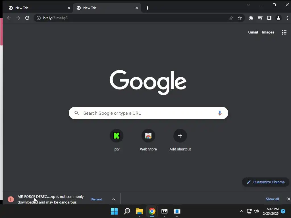Image resolution: width=291 pixels, height=218 pixels.
Task: Toggle the side panel icon
Action: coord(269,18)
